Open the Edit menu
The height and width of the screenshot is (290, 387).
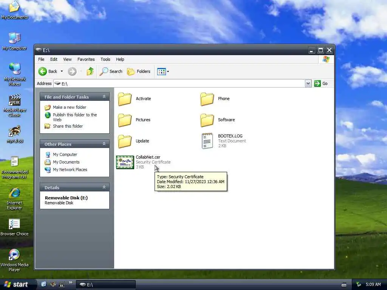(54, 59)
